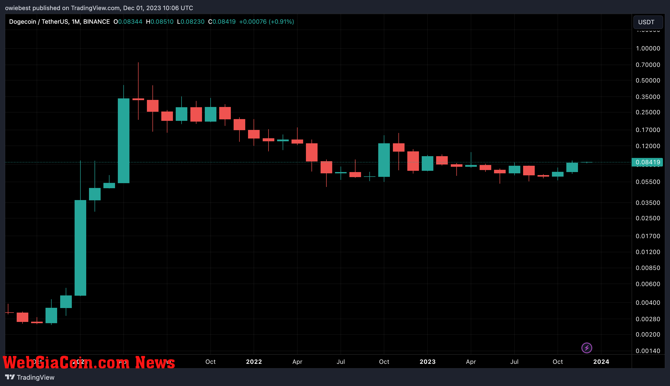Click the 0.35000 price scale label
The height and width of the screenshot is (386, 670).
648,97
